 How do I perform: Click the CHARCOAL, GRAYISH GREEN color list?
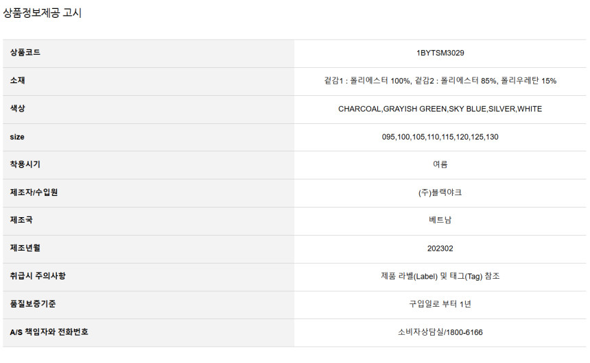440,109
